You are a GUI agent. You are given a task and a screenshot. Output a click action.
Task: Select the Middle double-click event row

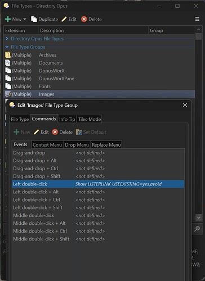tap(98, 215)
